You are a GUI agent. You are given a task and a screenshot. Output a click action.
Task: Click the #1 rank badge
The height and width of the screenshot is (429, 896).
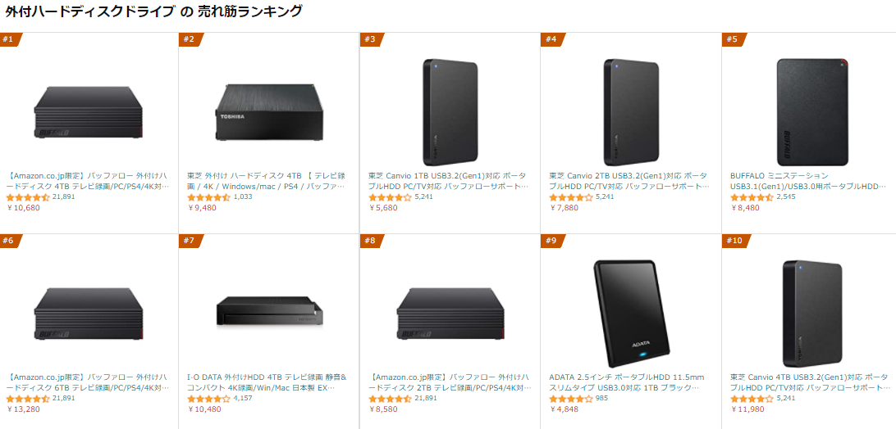8,39
